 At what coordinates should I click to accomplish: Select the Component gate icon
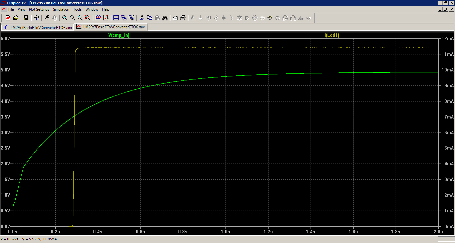tap(247, 18)
